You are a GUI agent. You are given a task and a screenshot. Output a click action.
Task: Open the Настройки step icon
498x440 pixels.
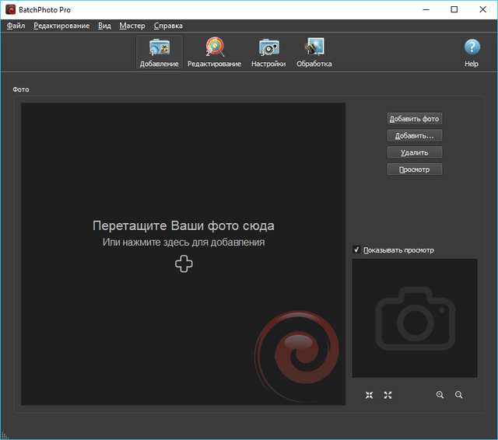(x=268, y=52)
